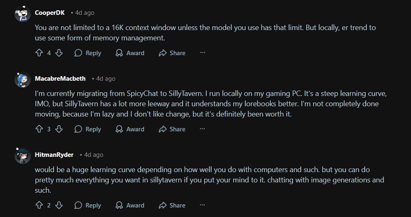This screenshot has height=217, width=411.
Task: Click CooperDK's avatar image
Action: pyautogui.click(x=22, y=14)
